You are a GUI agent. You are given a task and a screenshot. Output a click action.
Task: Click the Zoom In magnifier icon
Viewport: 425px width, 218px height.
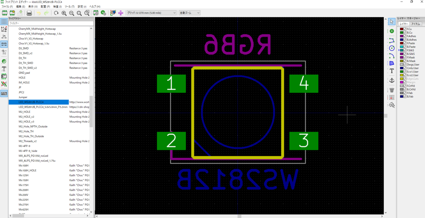coord(64,13)
